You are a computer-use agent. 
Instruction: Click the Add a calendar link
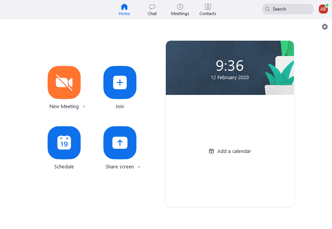229,151
